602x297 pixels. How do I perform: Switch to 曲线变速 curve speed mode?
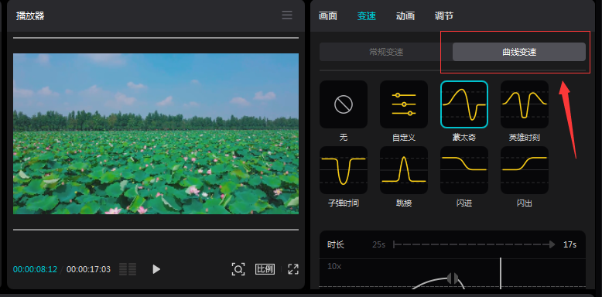519,52
